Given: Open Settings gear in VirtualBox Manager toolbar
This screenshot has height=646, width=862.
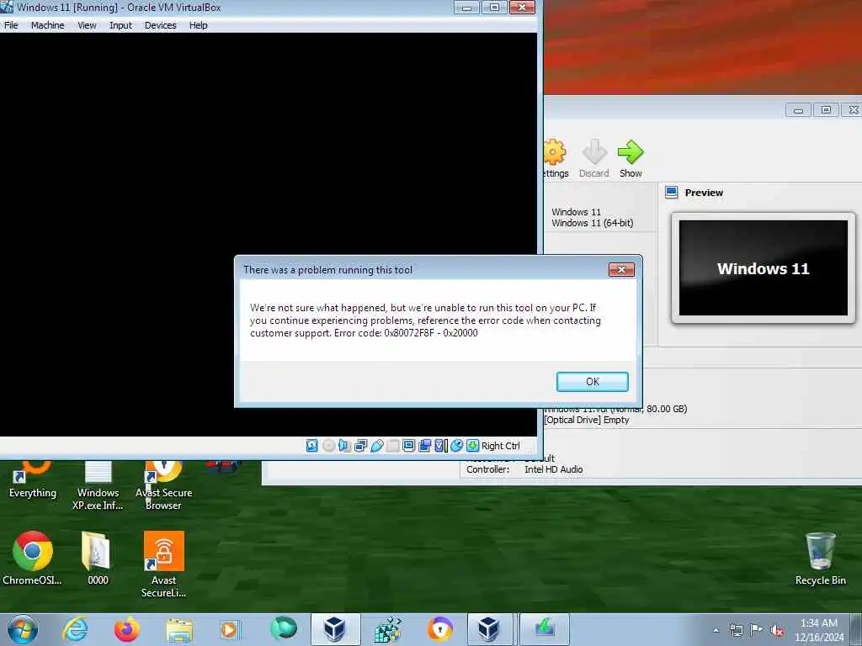Looking at the screenshot, I should (x=556, y=158).
